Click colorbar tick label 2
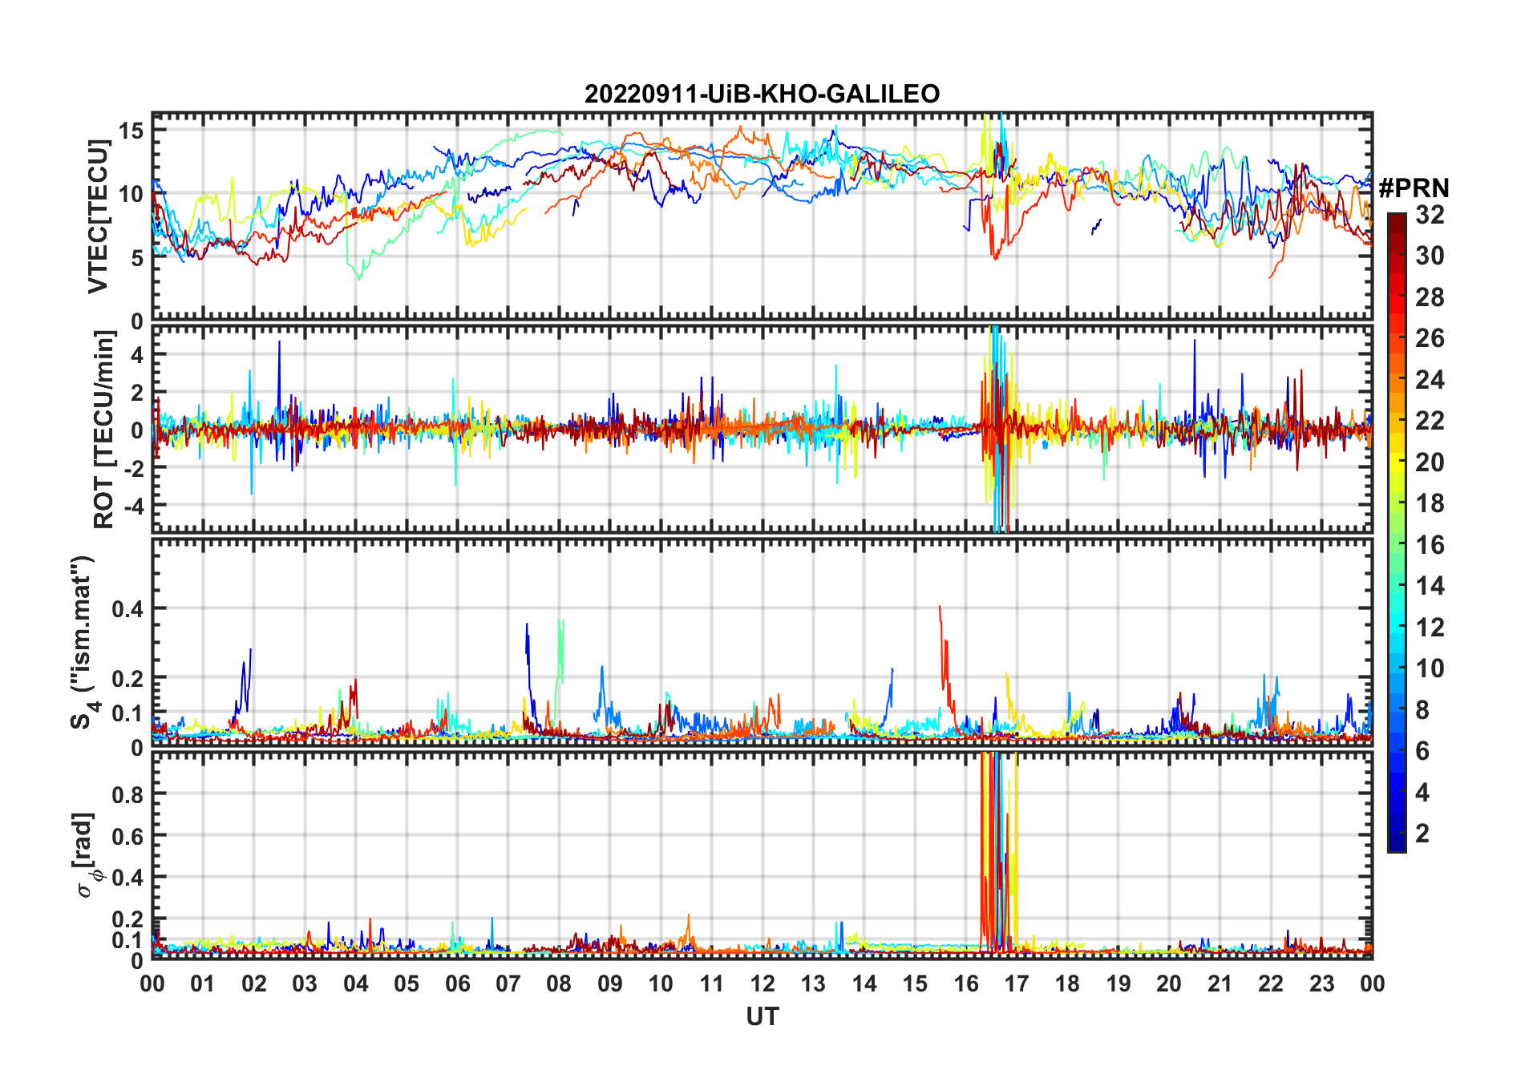 pos(1422,833)
